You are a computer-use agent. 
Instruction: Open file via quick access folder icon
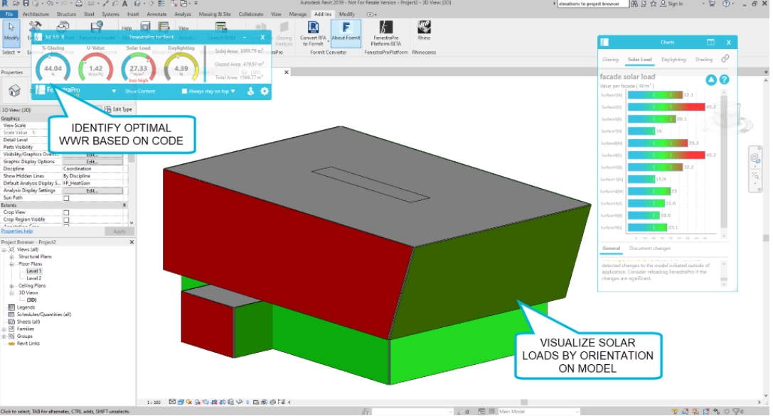click(16, 4)
